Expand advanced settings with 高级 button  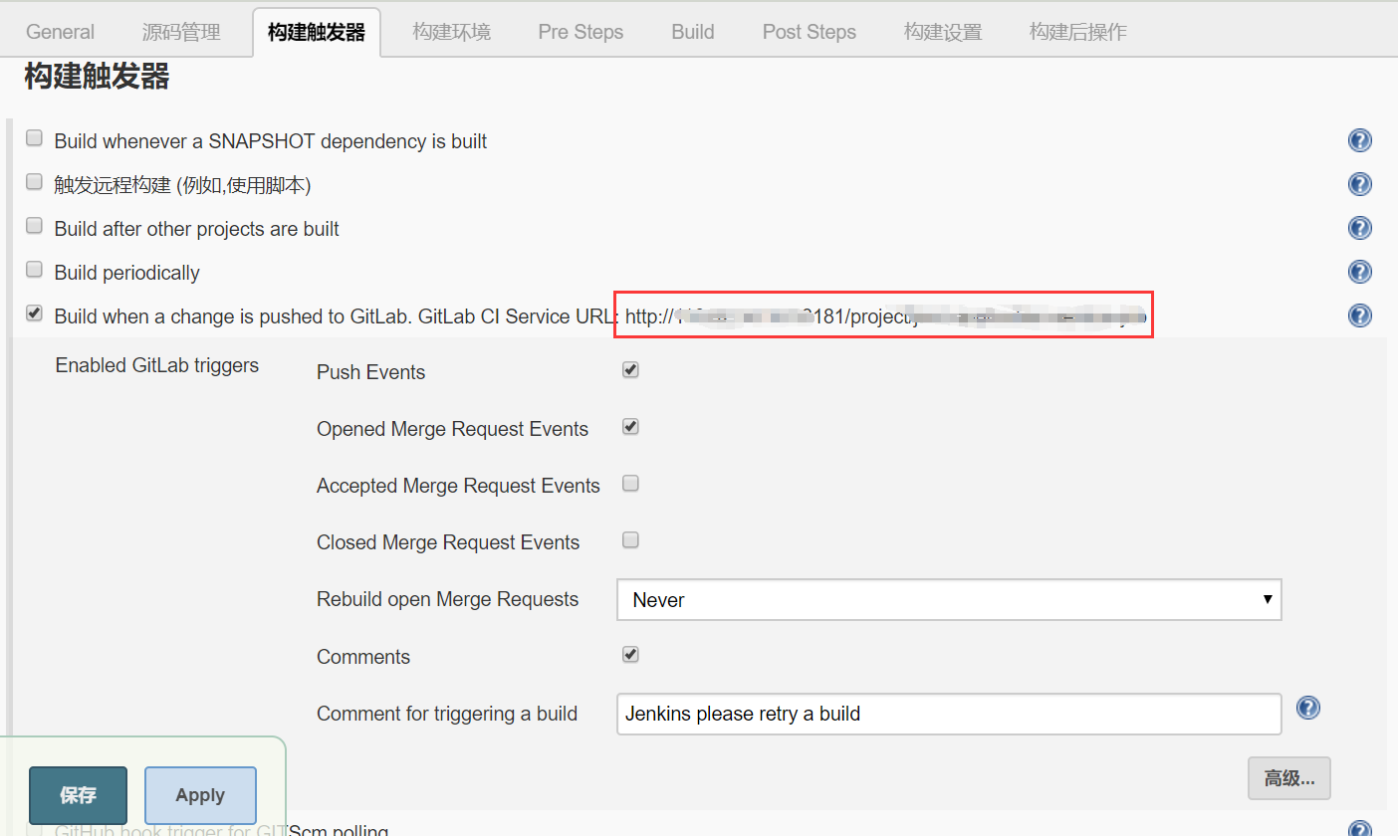(x=1289, y=778)
